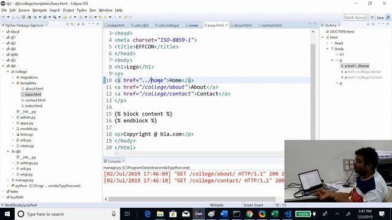392x220 pixels.
Task: Minimize the Outline view
Action: coord(383,24)
